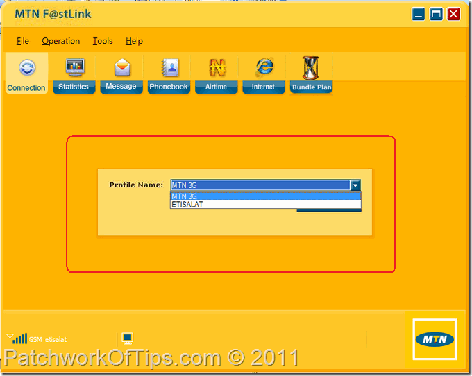The width and height of the screenshot is (472, 376).
Task: Click the Phonebook label button
Action: (169, 87)
